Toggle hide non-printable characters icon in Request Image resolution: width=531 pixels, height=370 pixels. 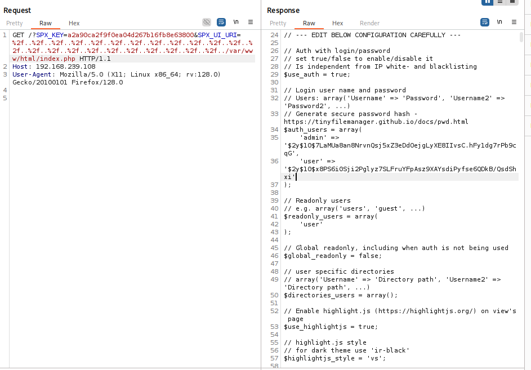pyautogui.click(x=207, y=23)
